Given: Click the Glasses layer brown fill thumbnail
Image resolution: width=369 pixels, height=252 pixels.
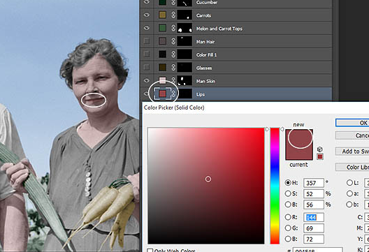Looking at the screenshot, I should [x=162, y=68].
